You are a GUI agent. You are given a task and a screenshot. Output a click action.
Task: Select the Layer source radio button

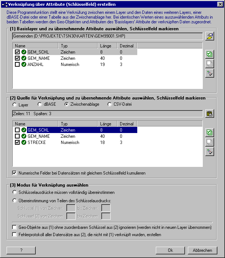click(15, 105)
